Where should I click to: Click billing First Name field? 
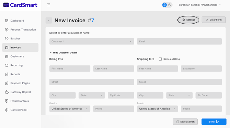[x=70, y=68]
